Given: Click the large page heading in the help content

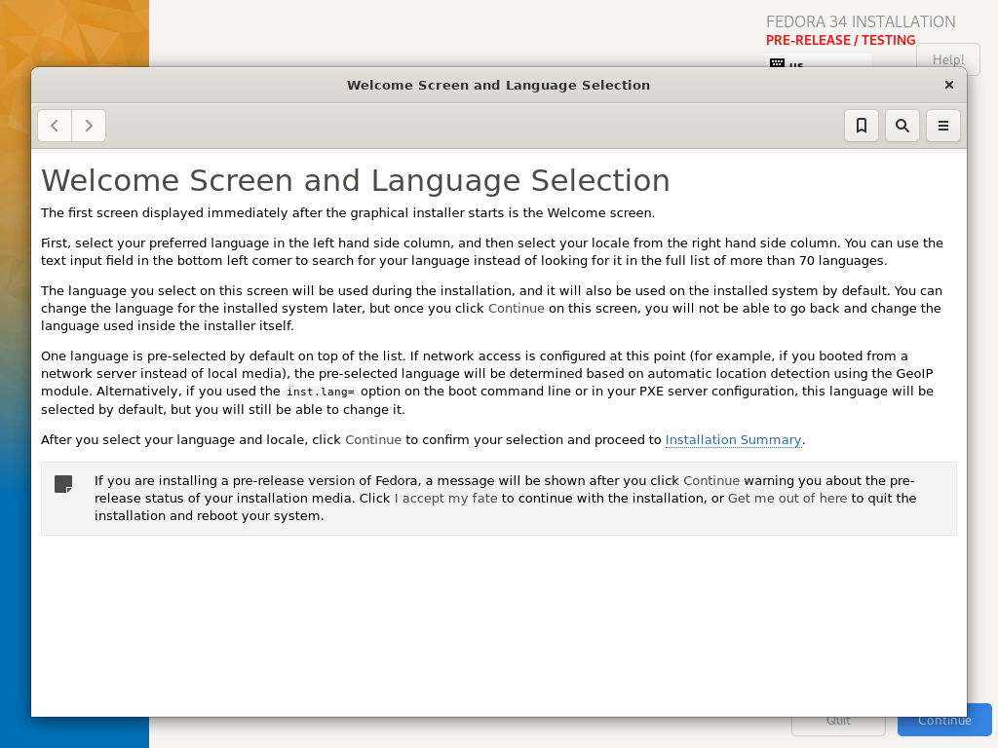Looking at the screenshot, I should point(355,180).
